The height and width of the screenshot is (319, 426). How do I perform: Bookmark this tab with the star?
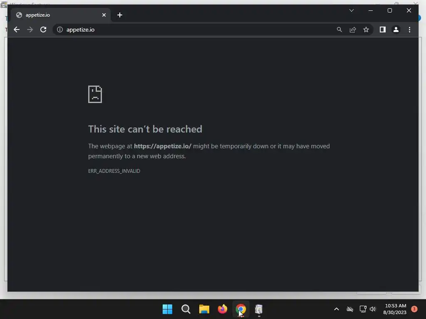[x=366, y=29]
